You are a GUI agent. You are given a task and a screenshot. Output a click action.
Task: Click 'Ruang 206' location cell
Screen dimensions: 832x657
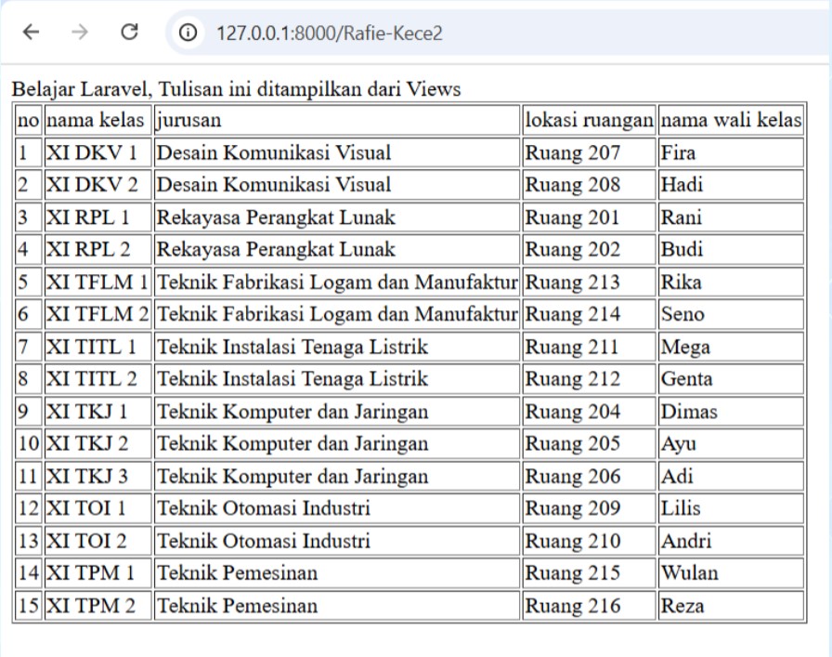589,477
